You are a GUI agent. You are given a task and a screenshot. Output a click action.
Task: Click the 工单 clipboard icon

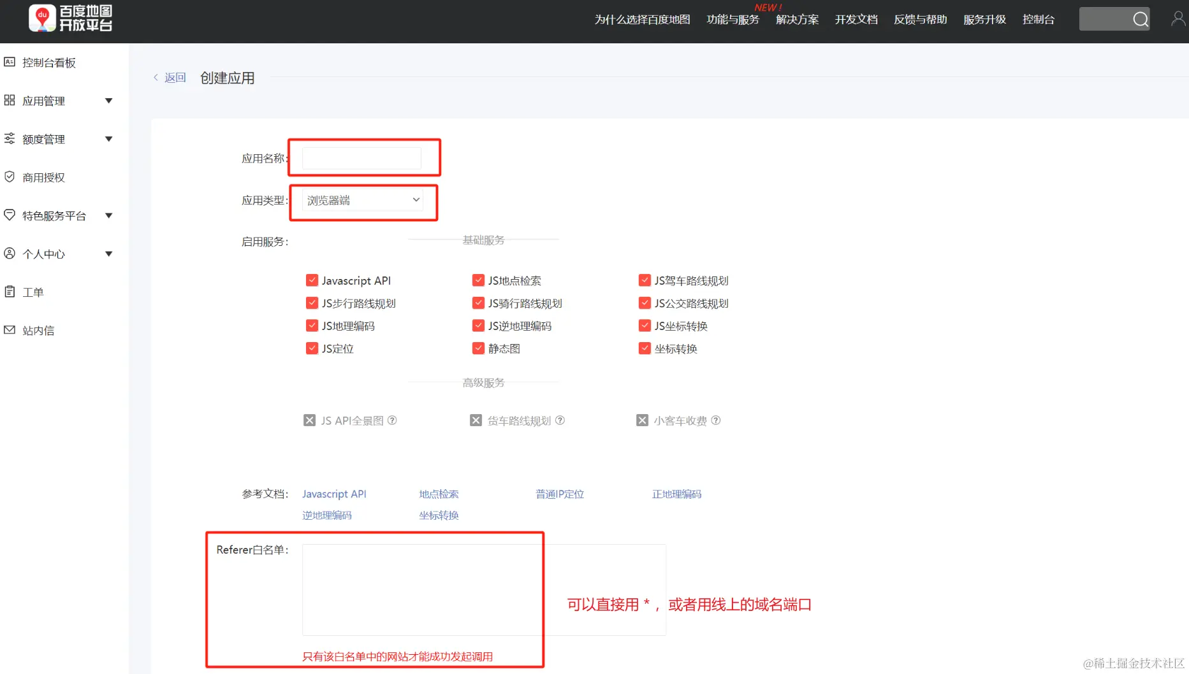pyautogui.click(x=10, y=291)
